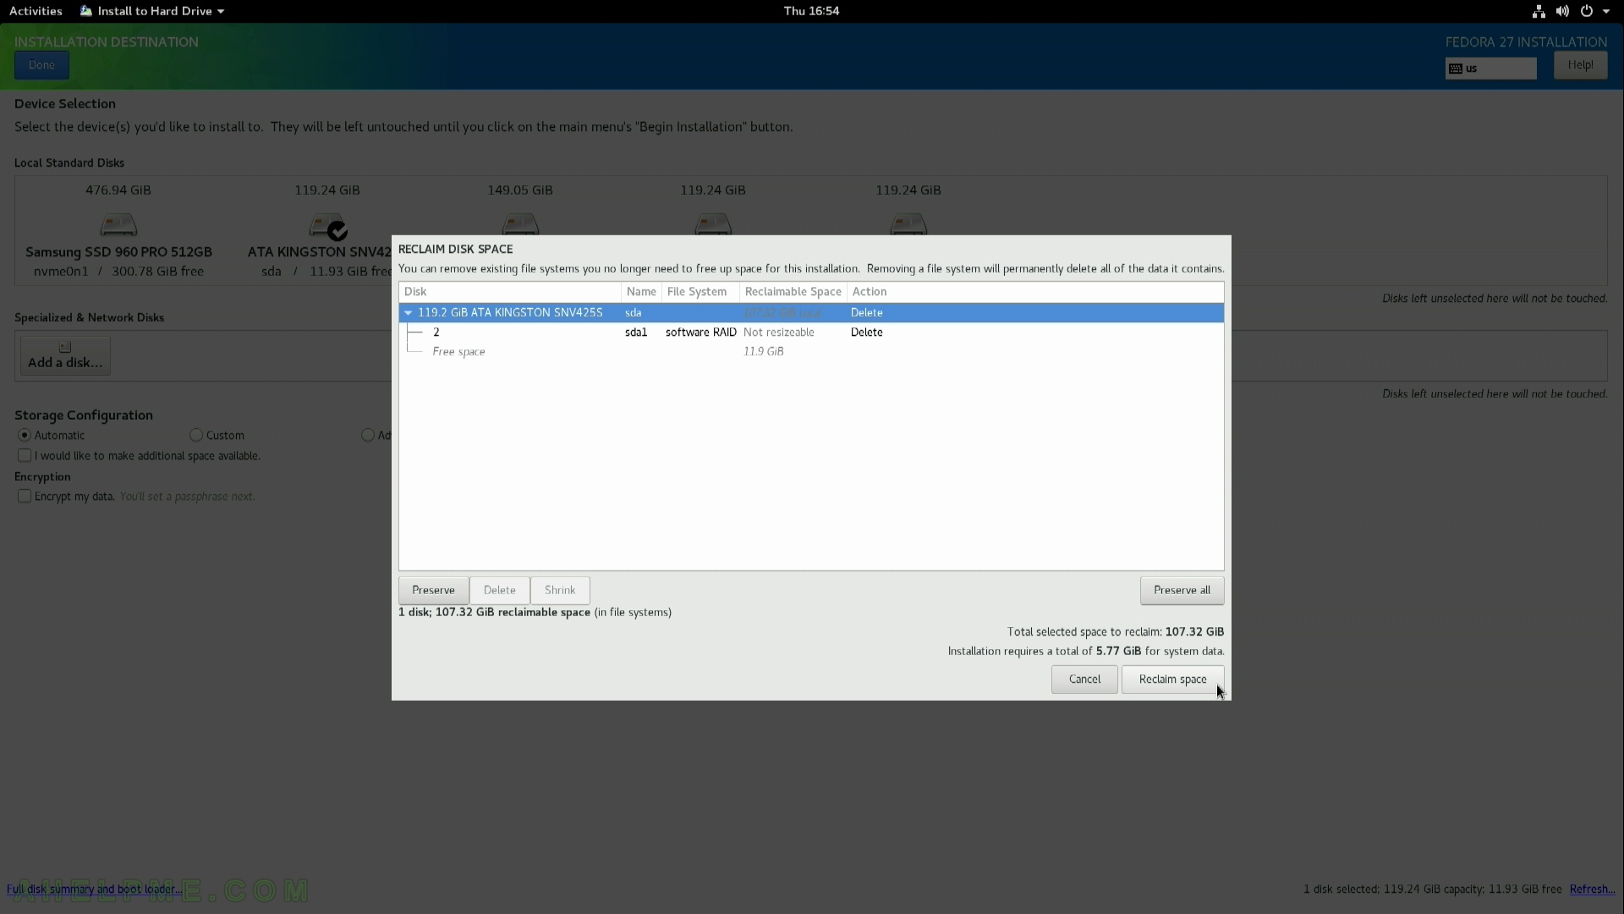Click the 107.32 GiB total reclaim value
The height and width of the screenshot is (914, 1624).
coord(1194,631)
